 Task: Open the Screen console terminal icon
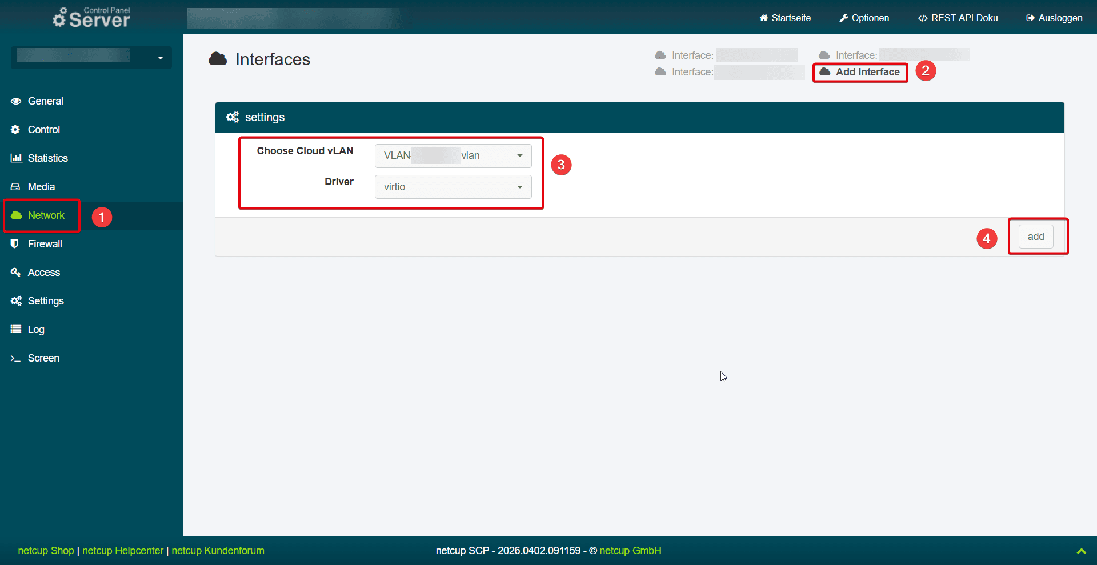coord(15,358)
